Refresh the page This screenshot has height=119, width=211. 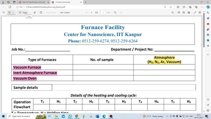tap(10, 7)
